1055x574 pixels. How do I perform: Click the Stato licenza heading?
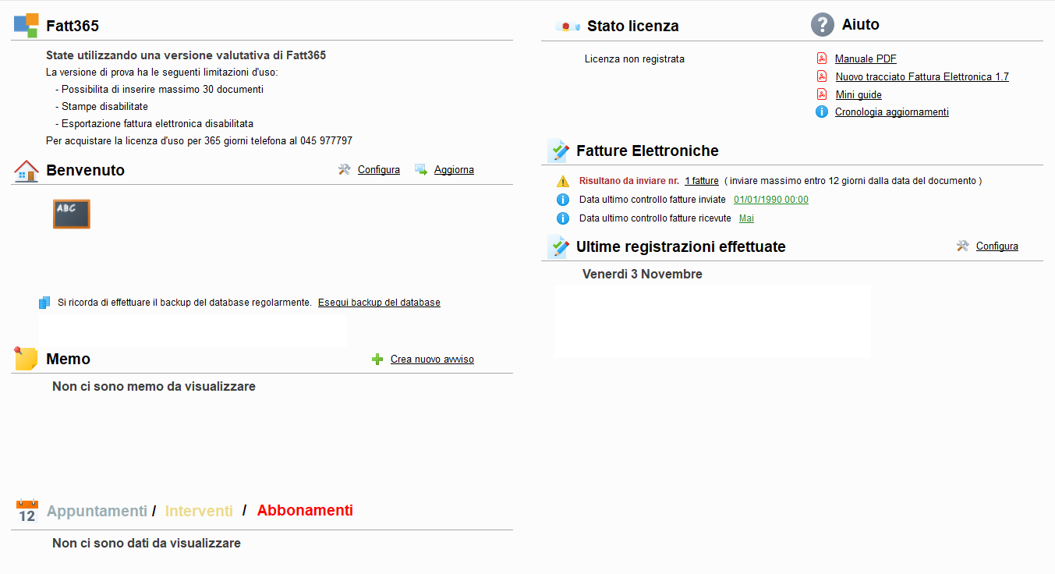pos(633,26)
